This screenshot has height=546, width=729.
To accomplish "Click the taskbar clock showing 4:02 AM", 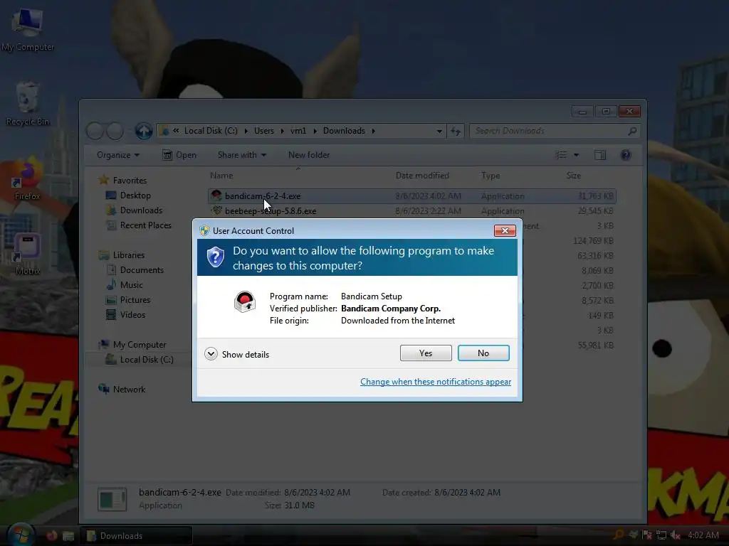I will click(703, 535).
